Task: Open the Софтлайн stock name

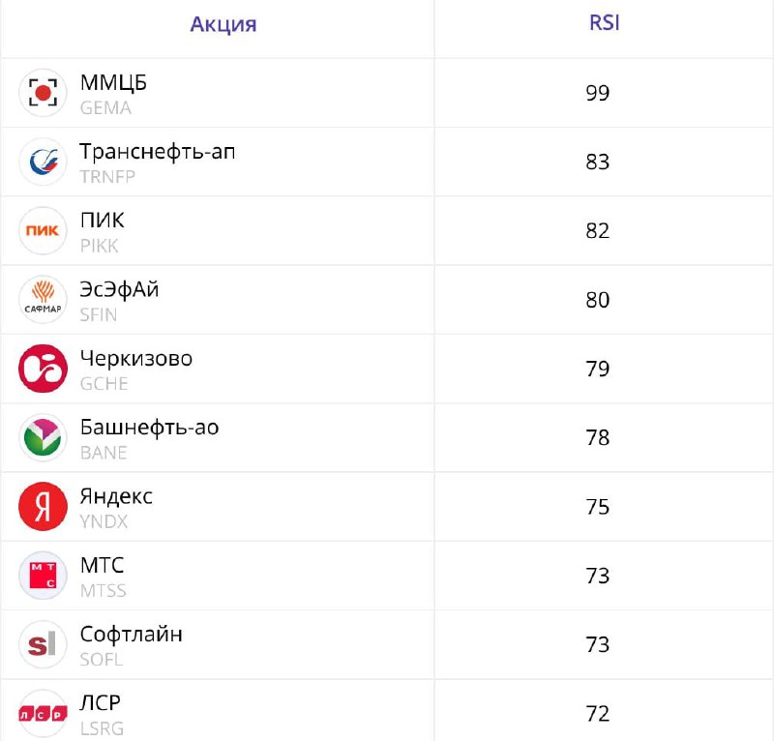Action: point(132,635)
